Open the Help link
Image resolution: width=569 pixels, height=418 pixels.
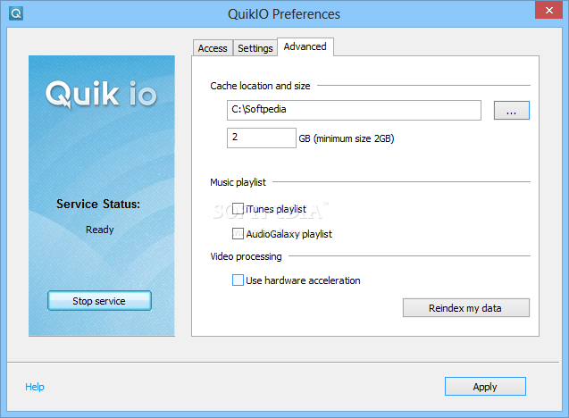35,387
